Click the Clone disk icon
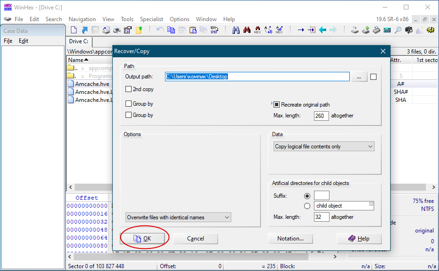This screenshot has width=439, height=271. click(366, 30)
